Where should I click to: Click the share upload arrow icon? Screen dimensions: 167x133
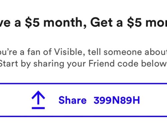point(38,100)
